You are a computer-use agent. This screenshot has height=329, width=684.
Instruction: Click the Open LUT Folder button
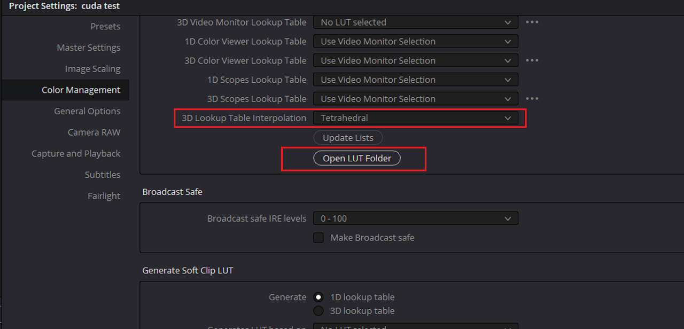pyautogui.click(x=357, y=159)
